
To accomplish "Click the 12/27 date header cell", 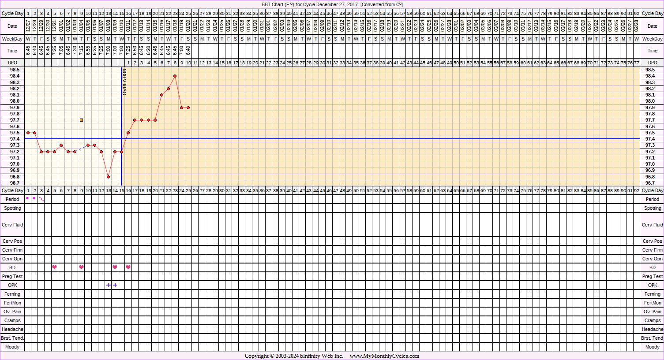I will coord(28,26).
